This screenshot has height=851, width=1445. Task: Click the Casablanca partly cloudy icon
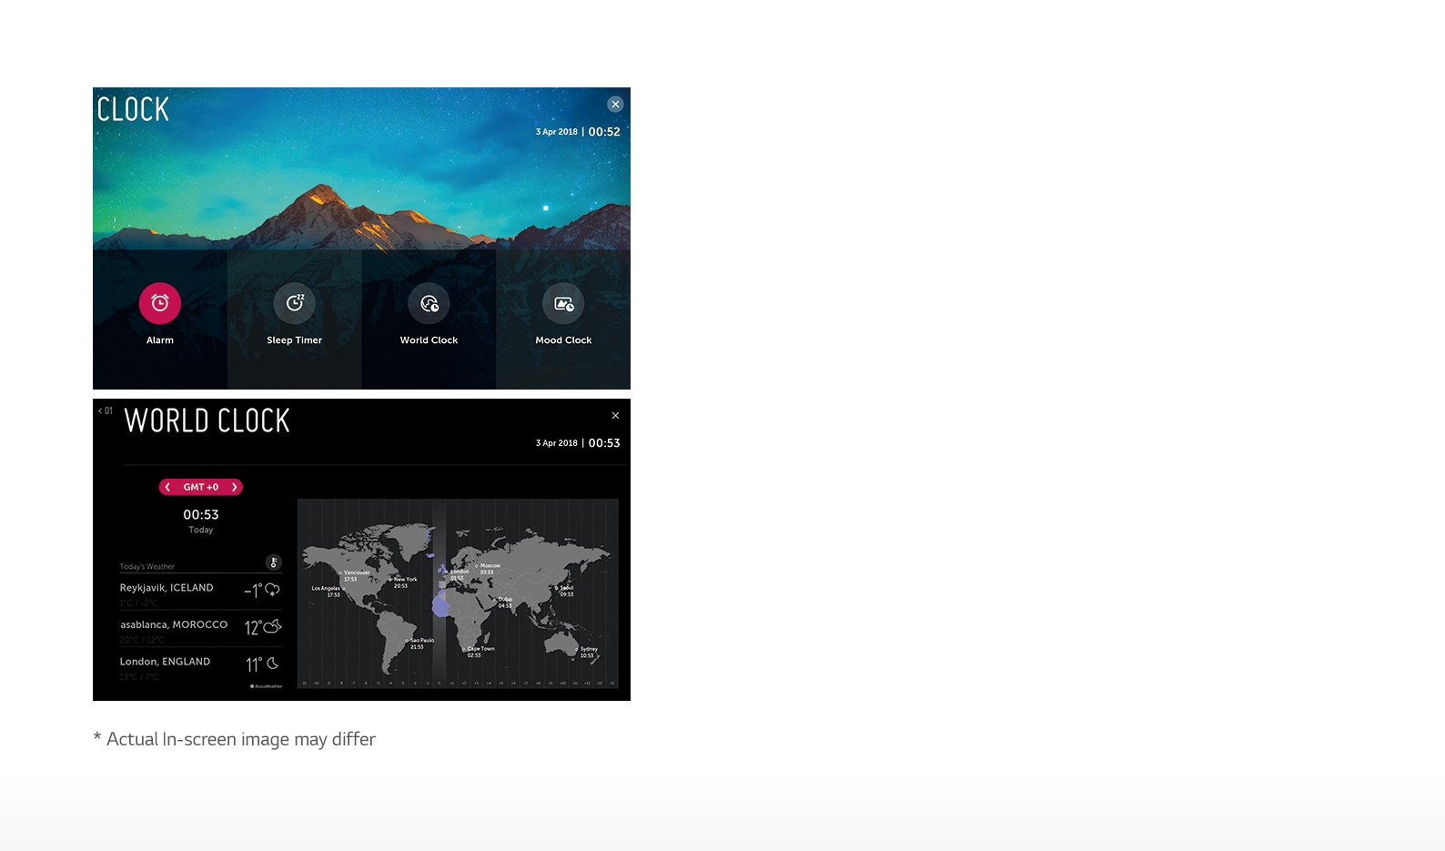[272, 626]
